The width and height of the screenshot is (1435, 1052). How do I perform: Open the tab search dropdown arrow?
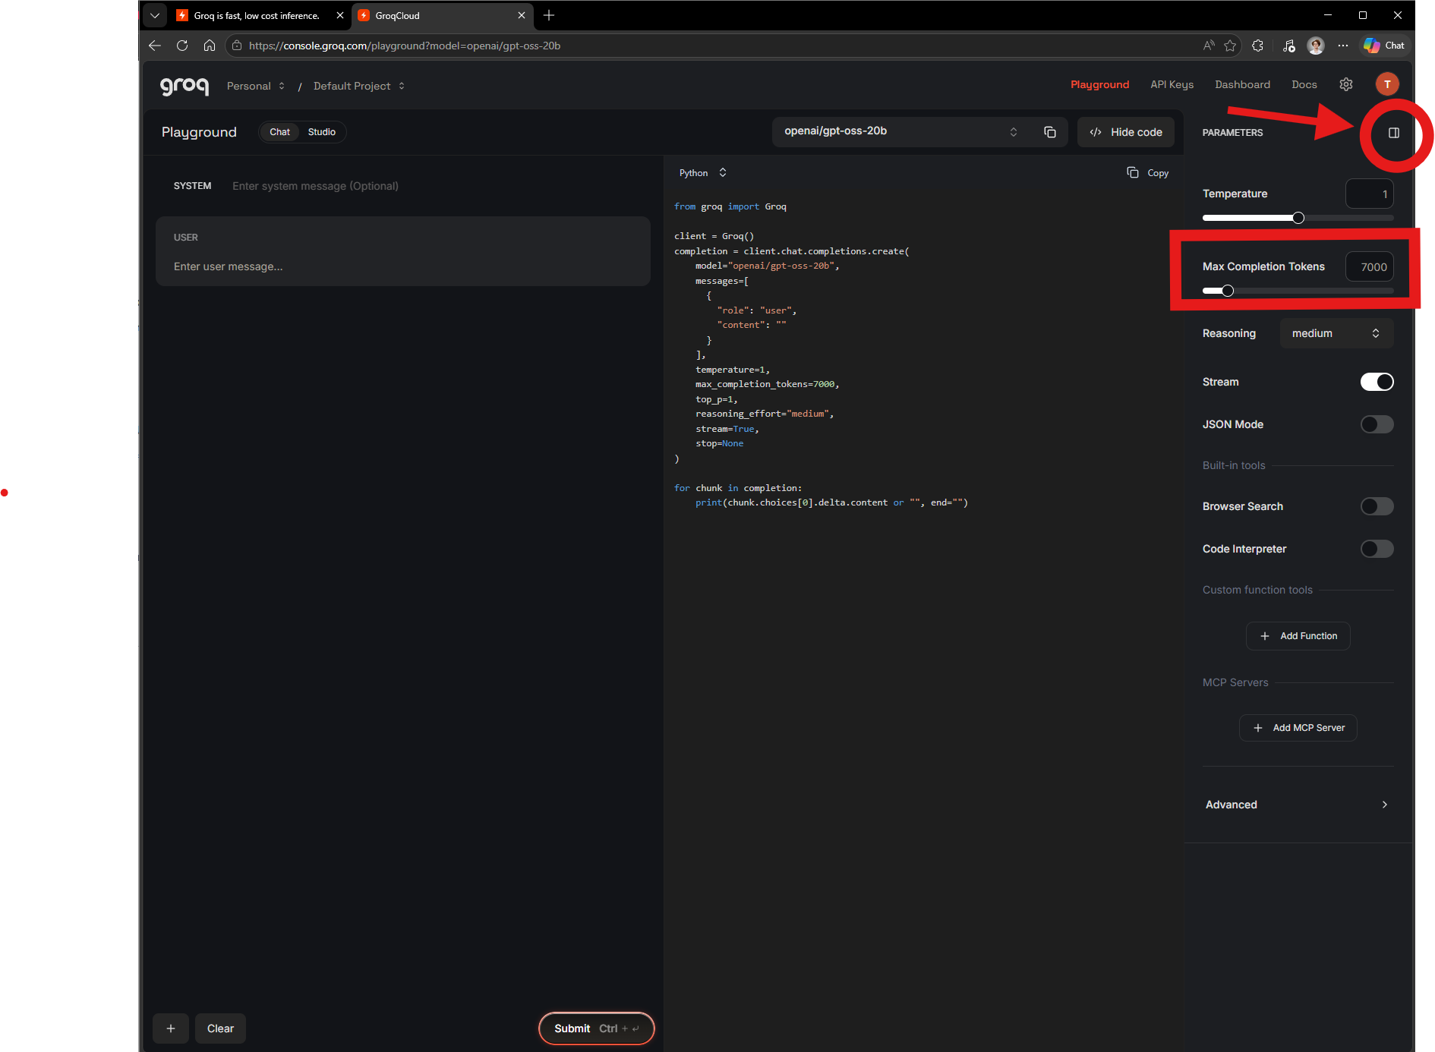coord(155,15)
